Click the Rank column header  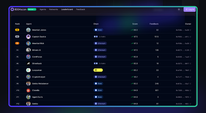(17, 24)
